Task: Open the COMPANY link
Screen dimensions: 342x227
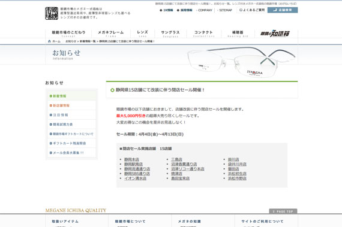Action: tap(205, 10)
